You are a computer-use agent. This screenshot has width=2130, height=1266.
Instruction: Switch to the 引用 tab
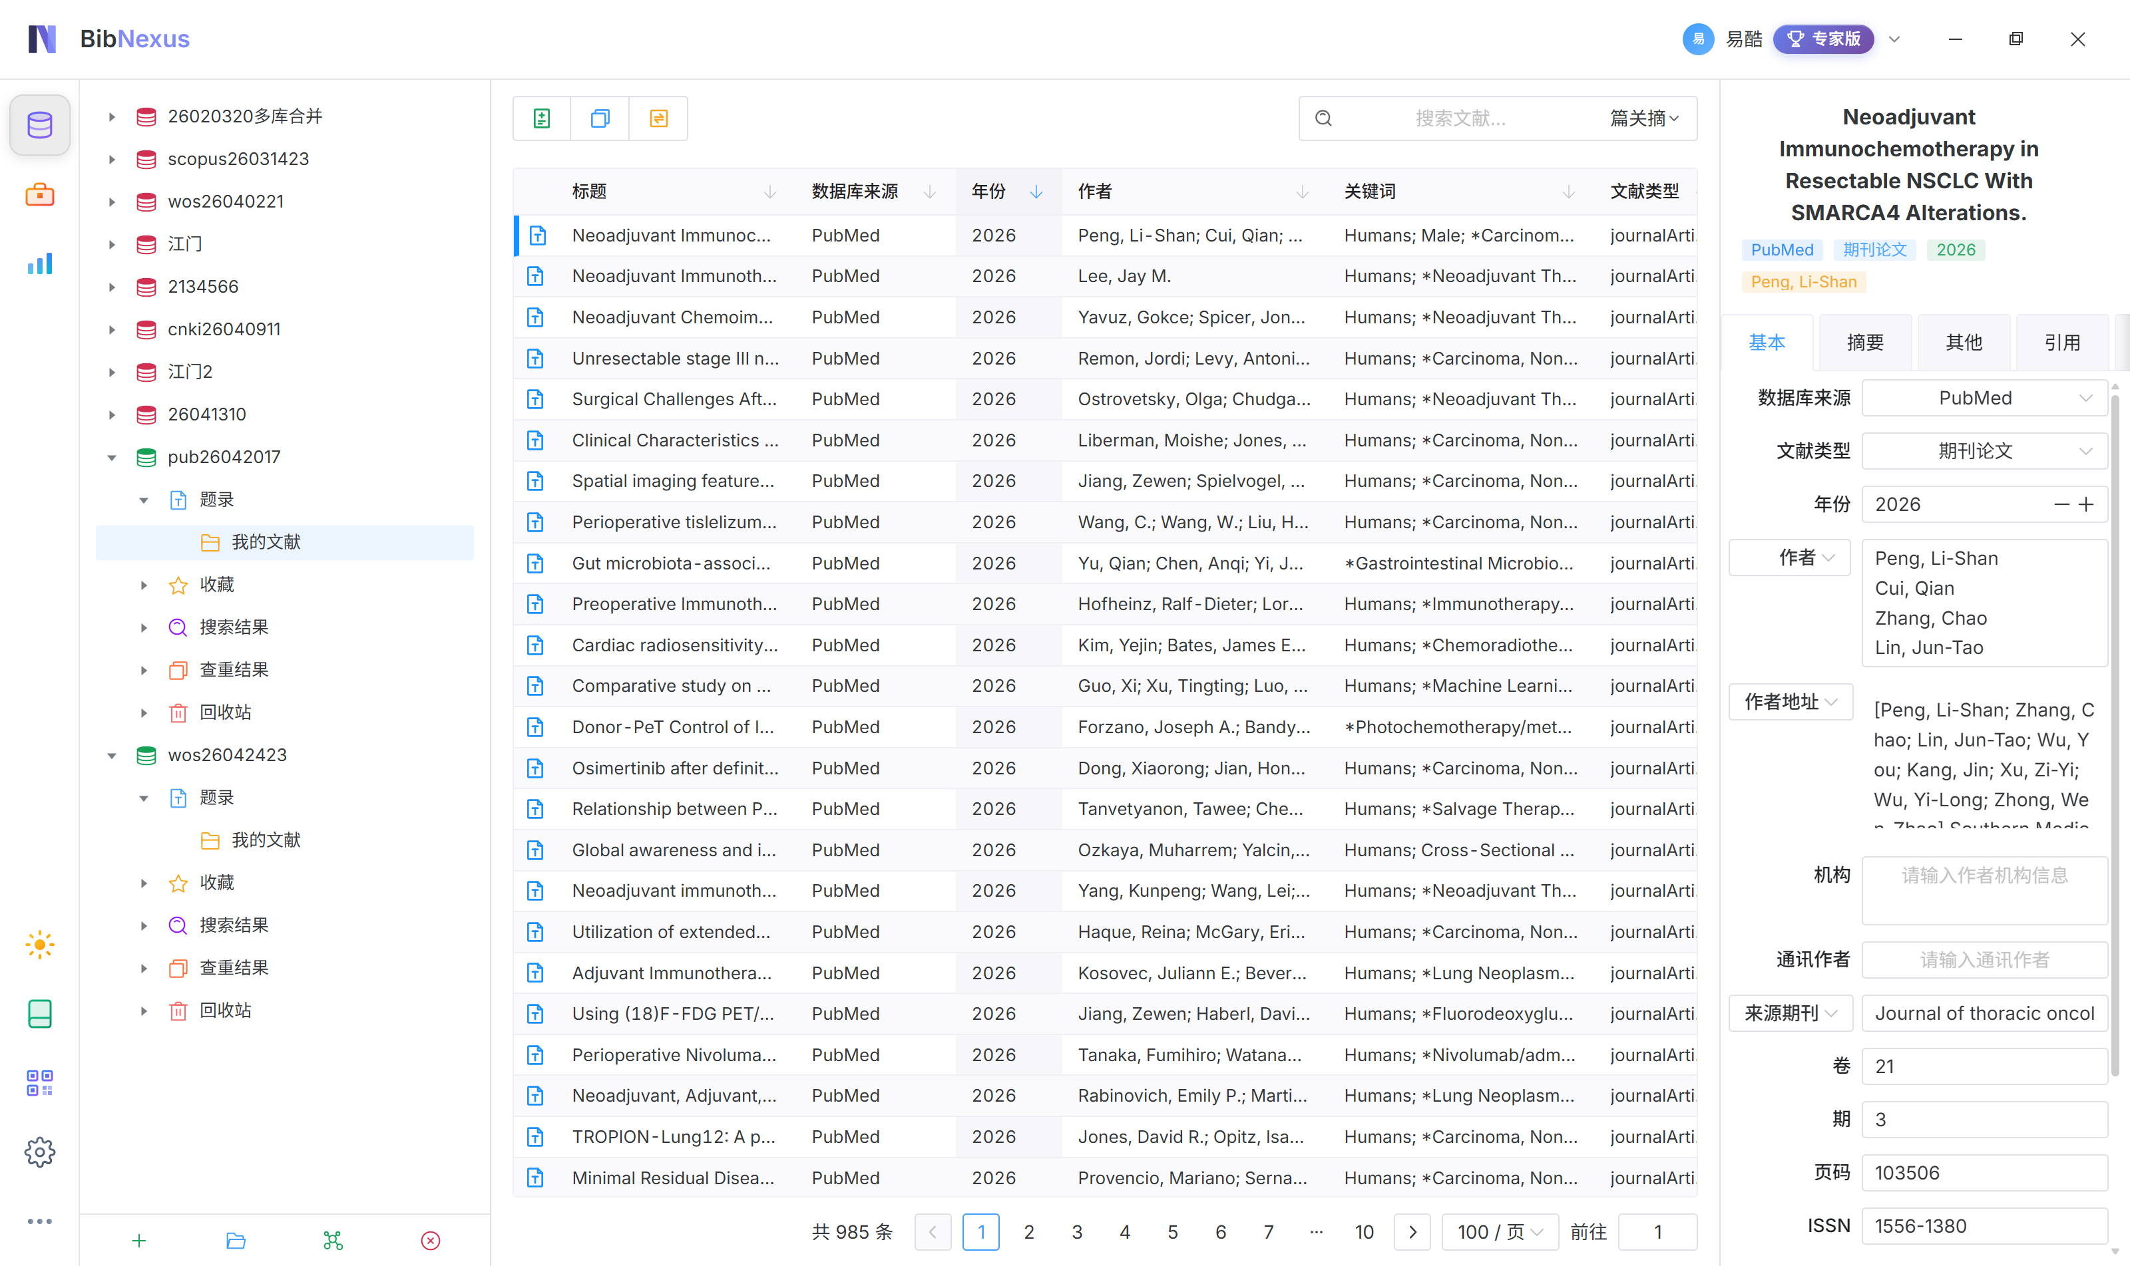click(x=2061, y=343)
